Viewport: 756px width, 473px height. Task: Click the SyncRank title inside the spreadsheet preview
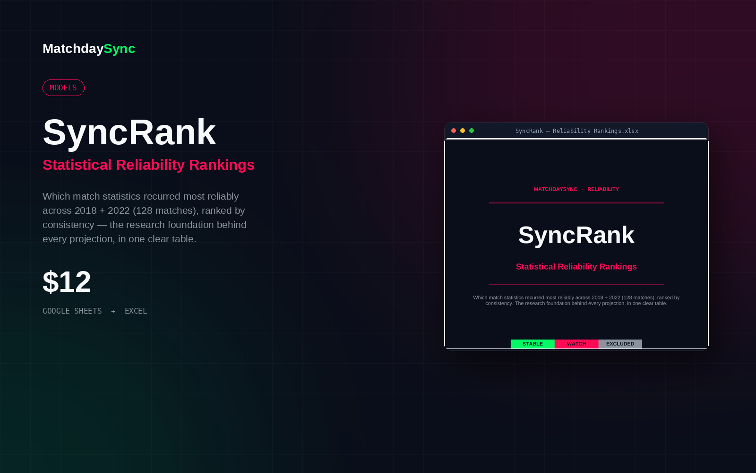tap(576, 235)
